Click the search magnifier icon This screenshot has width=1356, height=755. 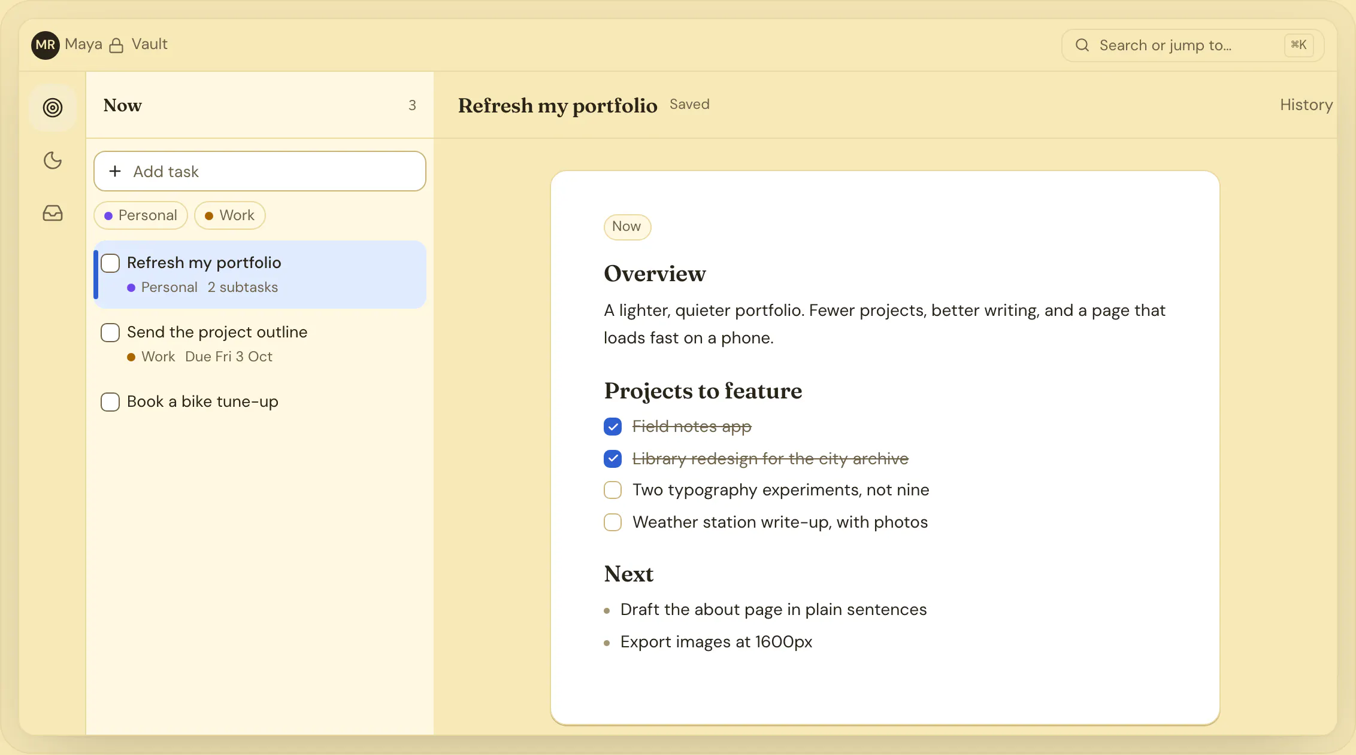pyautogui.click(x=1082, y=45)
